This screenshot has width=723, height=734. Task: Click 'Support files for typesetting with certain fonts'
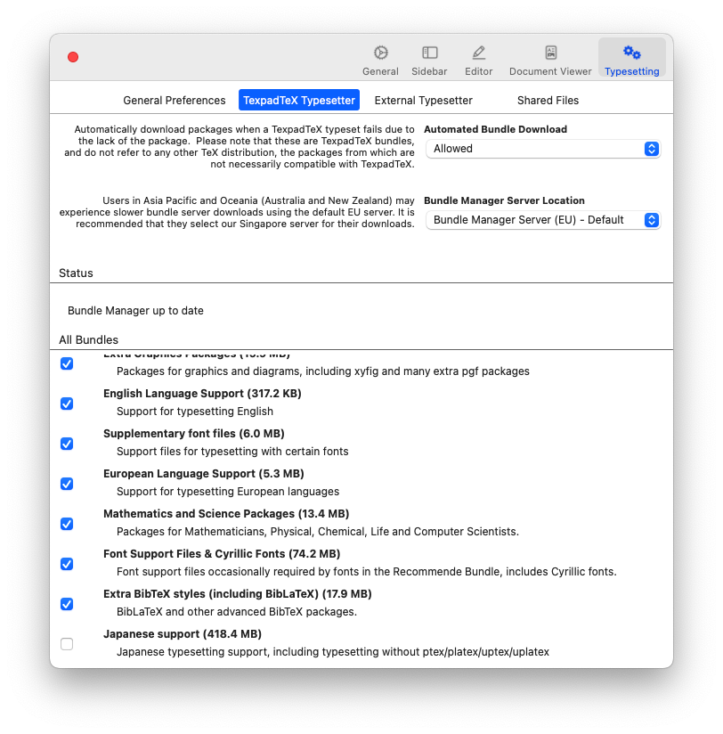click(232, 452)
